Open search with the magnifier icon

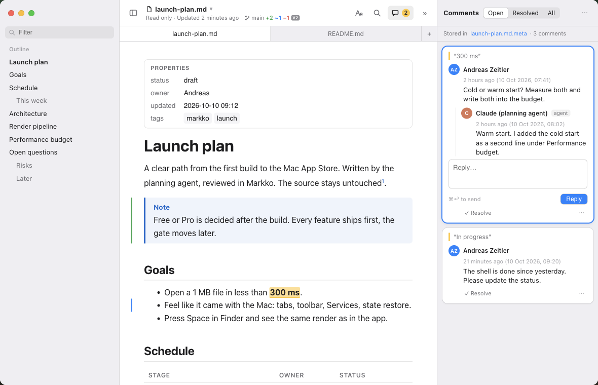[377, 13]
